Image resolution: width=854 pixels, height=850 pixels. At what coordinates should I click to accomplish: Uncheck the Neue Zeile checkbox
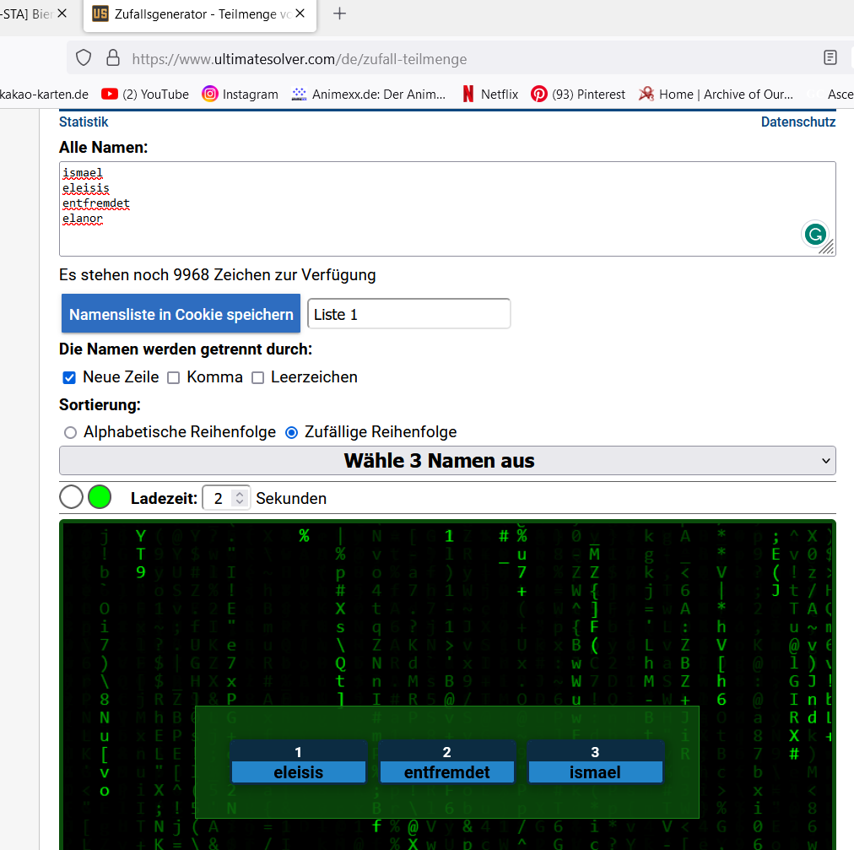point(69,377)
